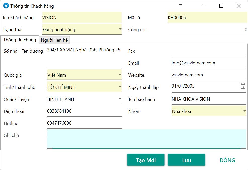Click the app logo icon in title bar

pyautogui.click(x=6, y=6)
